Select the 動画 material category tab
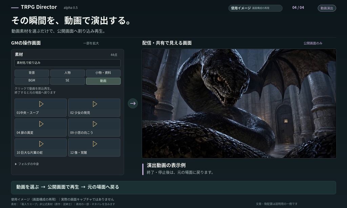 [103, 81]
